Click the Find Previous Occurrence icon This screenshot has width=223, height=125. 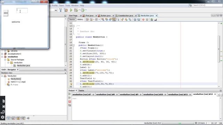coord(107,19)
